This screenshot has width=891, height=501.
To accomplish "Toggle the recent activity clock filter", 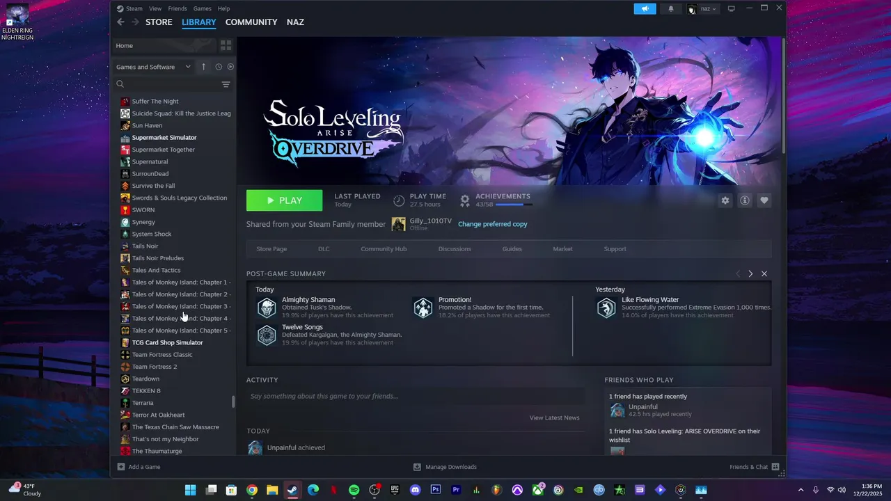I will tap(219, 67).
